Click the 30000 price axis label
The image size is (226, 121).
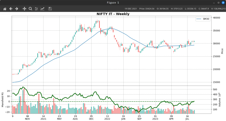pos(216,43)
